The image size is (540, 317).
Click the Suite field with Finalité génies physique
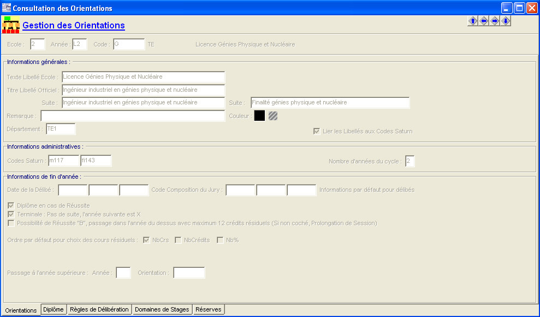[x=330, y=103]
